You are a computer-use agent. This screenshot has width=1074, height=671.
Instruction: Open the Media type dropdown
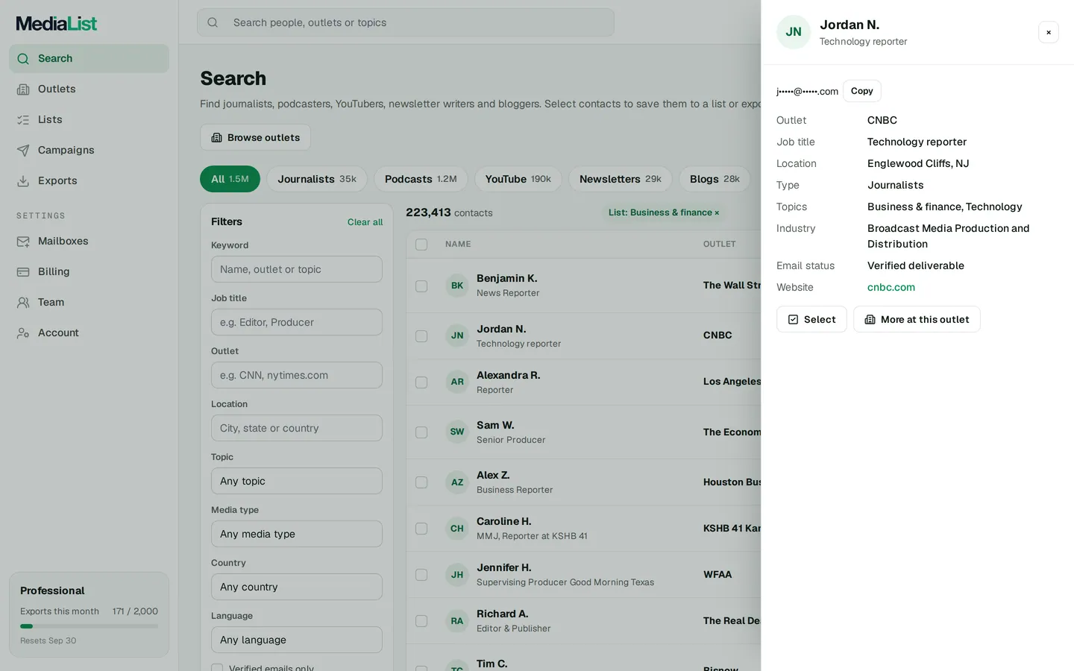tap(297, 534)
